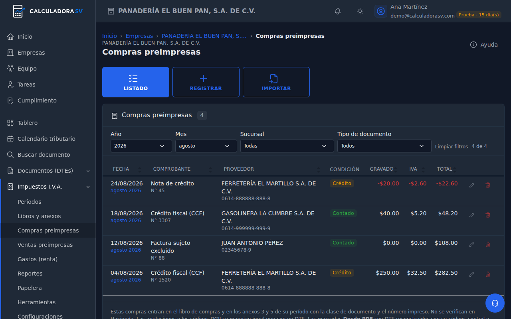The image size is (511, 319).
Task: Open Tablero in the sidebar
Action: [x=48, y=123]
